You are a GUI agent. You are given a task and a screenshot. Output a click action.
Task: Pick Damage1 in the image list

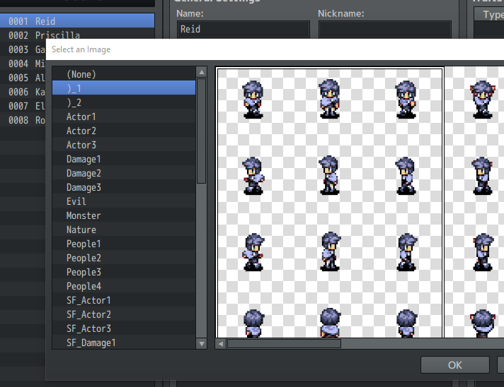(x=124, y=159)
